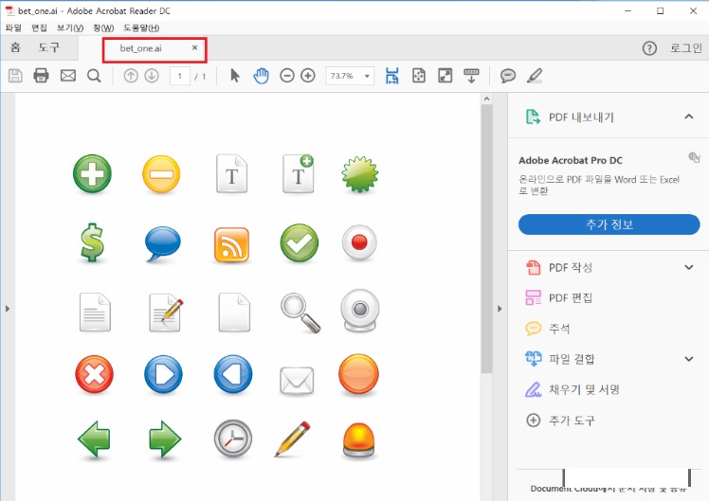Open the find text magnifier toolbar icon

(x=94, y=76)
